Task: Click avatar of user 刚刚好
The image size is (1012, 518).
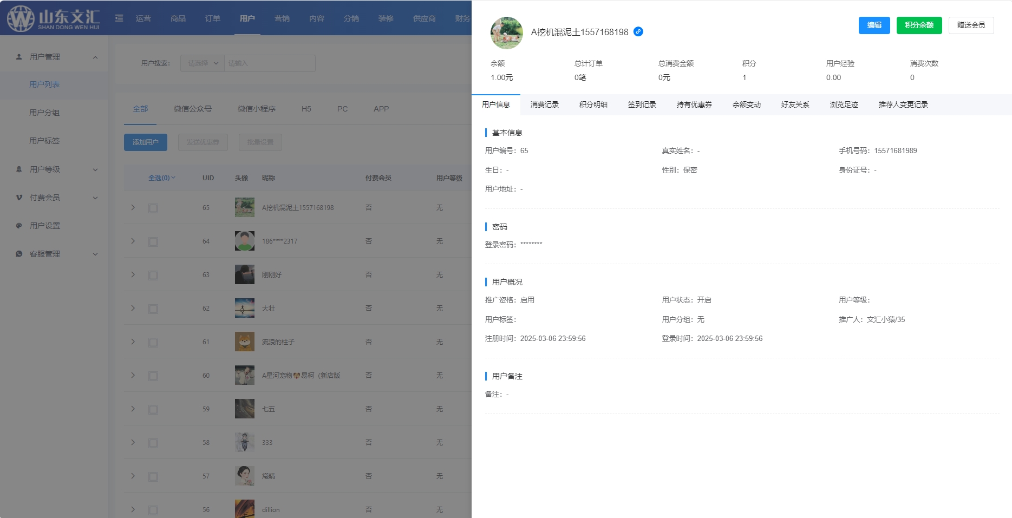Action: 245,274
